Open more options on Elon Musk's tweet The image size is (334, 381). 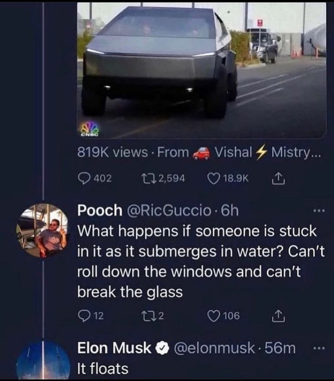click(317, 348)
